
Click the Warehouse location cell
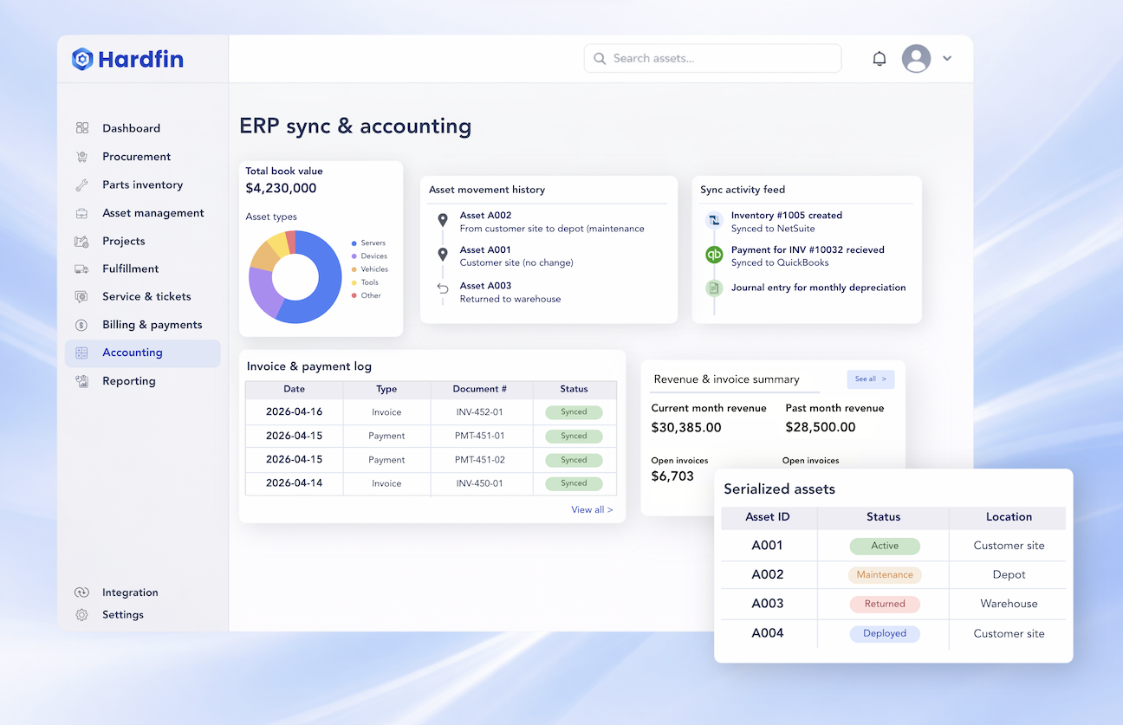[1009, 604]
